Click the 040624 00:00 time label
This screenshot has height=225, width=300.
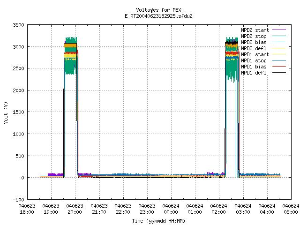171,209
